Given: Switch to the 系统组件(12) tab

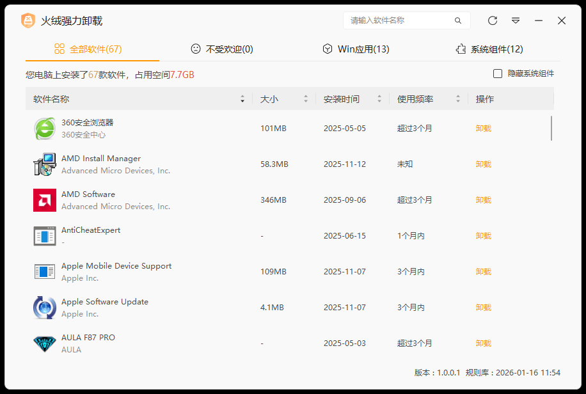Looking at the screenshot, I should (x=489, y=49).
